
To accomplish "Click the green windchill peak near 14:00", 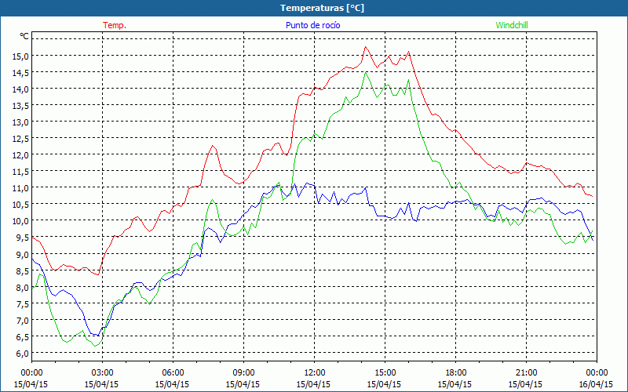I will coord(365,73).
